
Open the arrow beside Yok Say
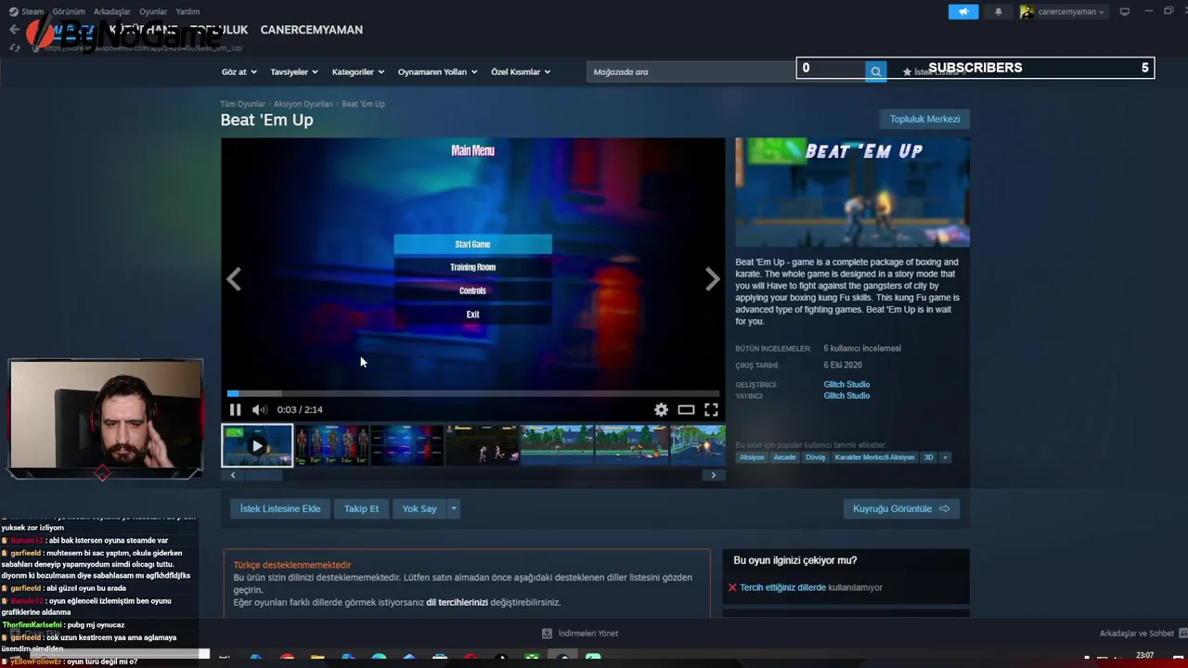click(453, 508)
